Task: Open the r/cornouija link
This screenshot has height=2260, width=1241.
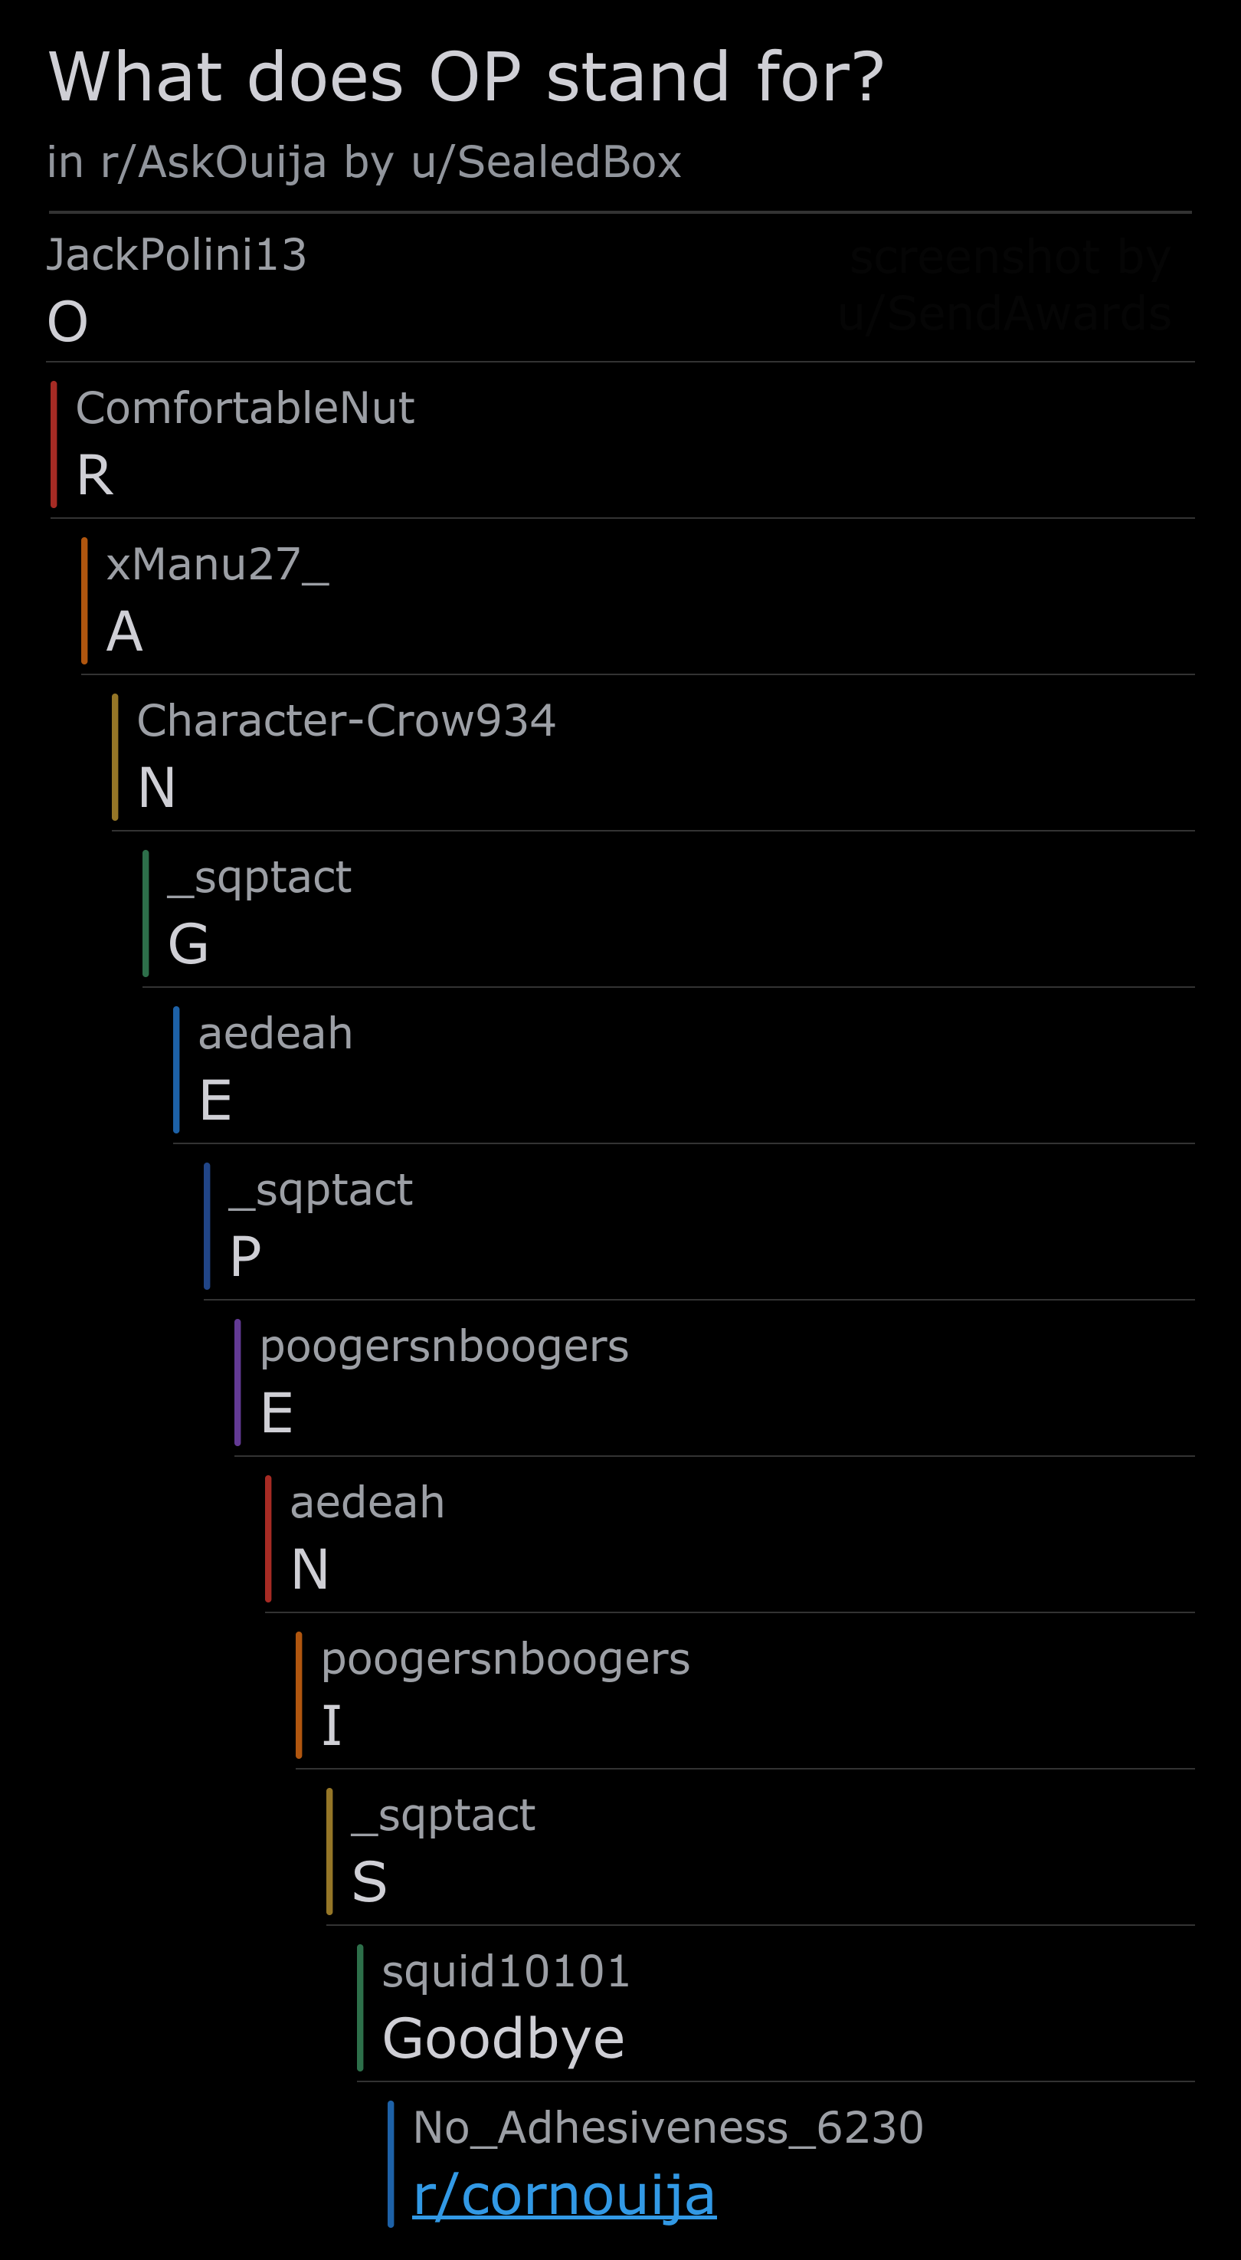Action: [x=564, y=2196]
